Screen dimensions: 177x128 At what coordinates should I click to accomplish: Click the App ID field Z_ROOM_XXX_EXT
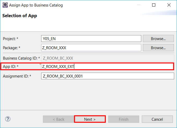coord(107,66)
